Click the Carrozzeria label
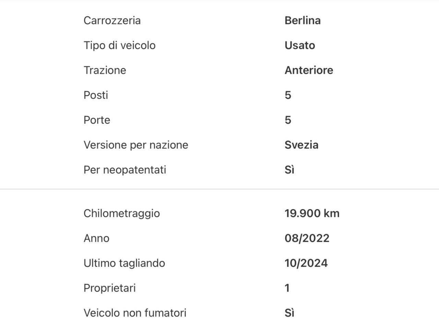The image size is (439, 329). [112, 20]
